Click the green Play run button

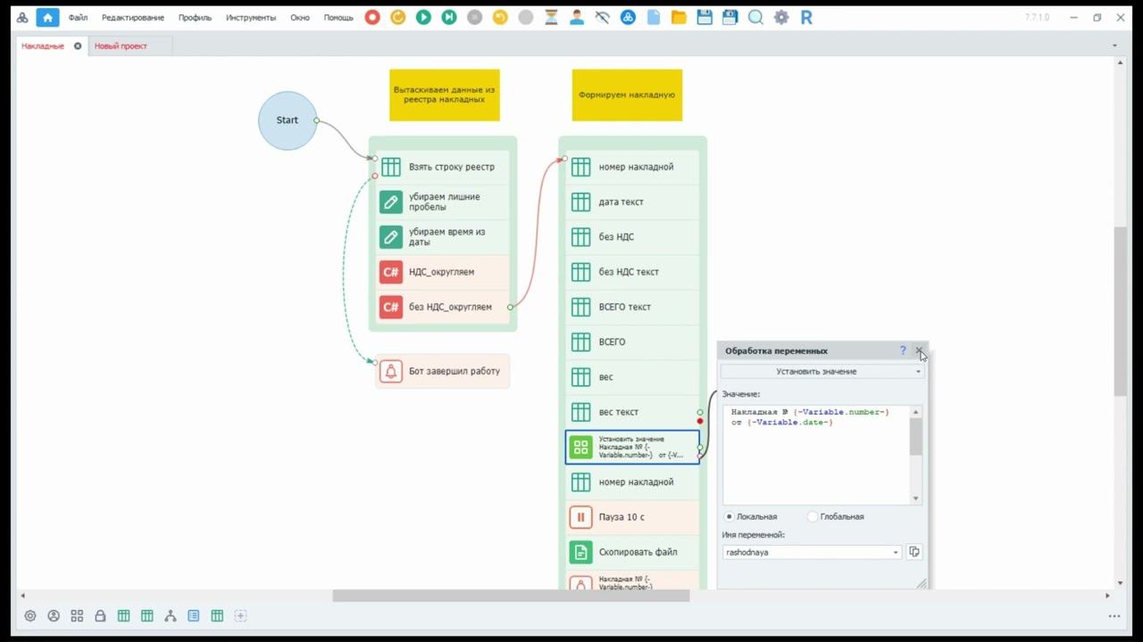pyautogui.click(x=423, y=17)
